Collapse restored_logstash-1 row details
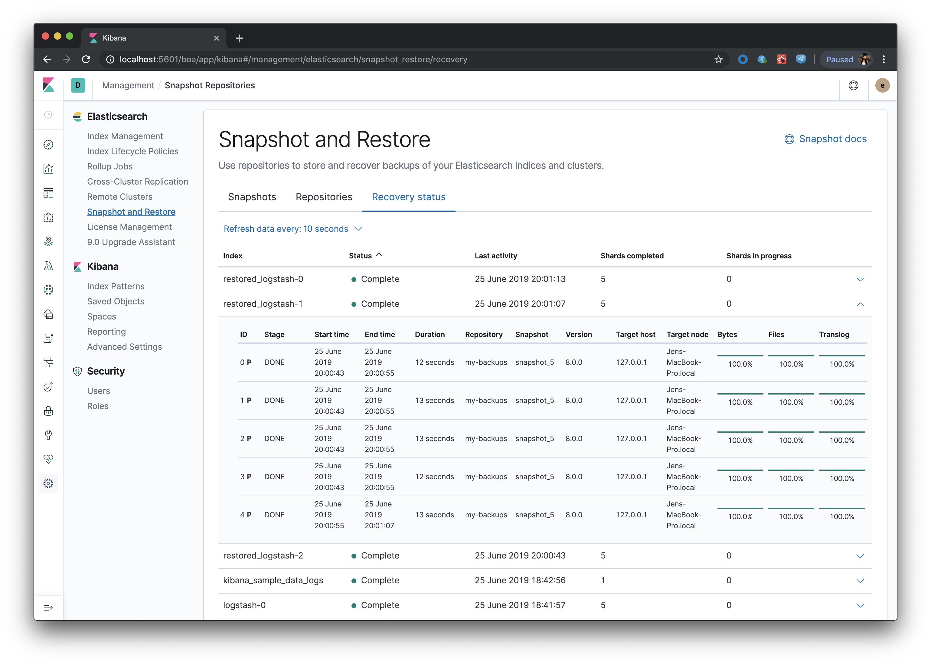Screen dimensions: 931x665 860,304
